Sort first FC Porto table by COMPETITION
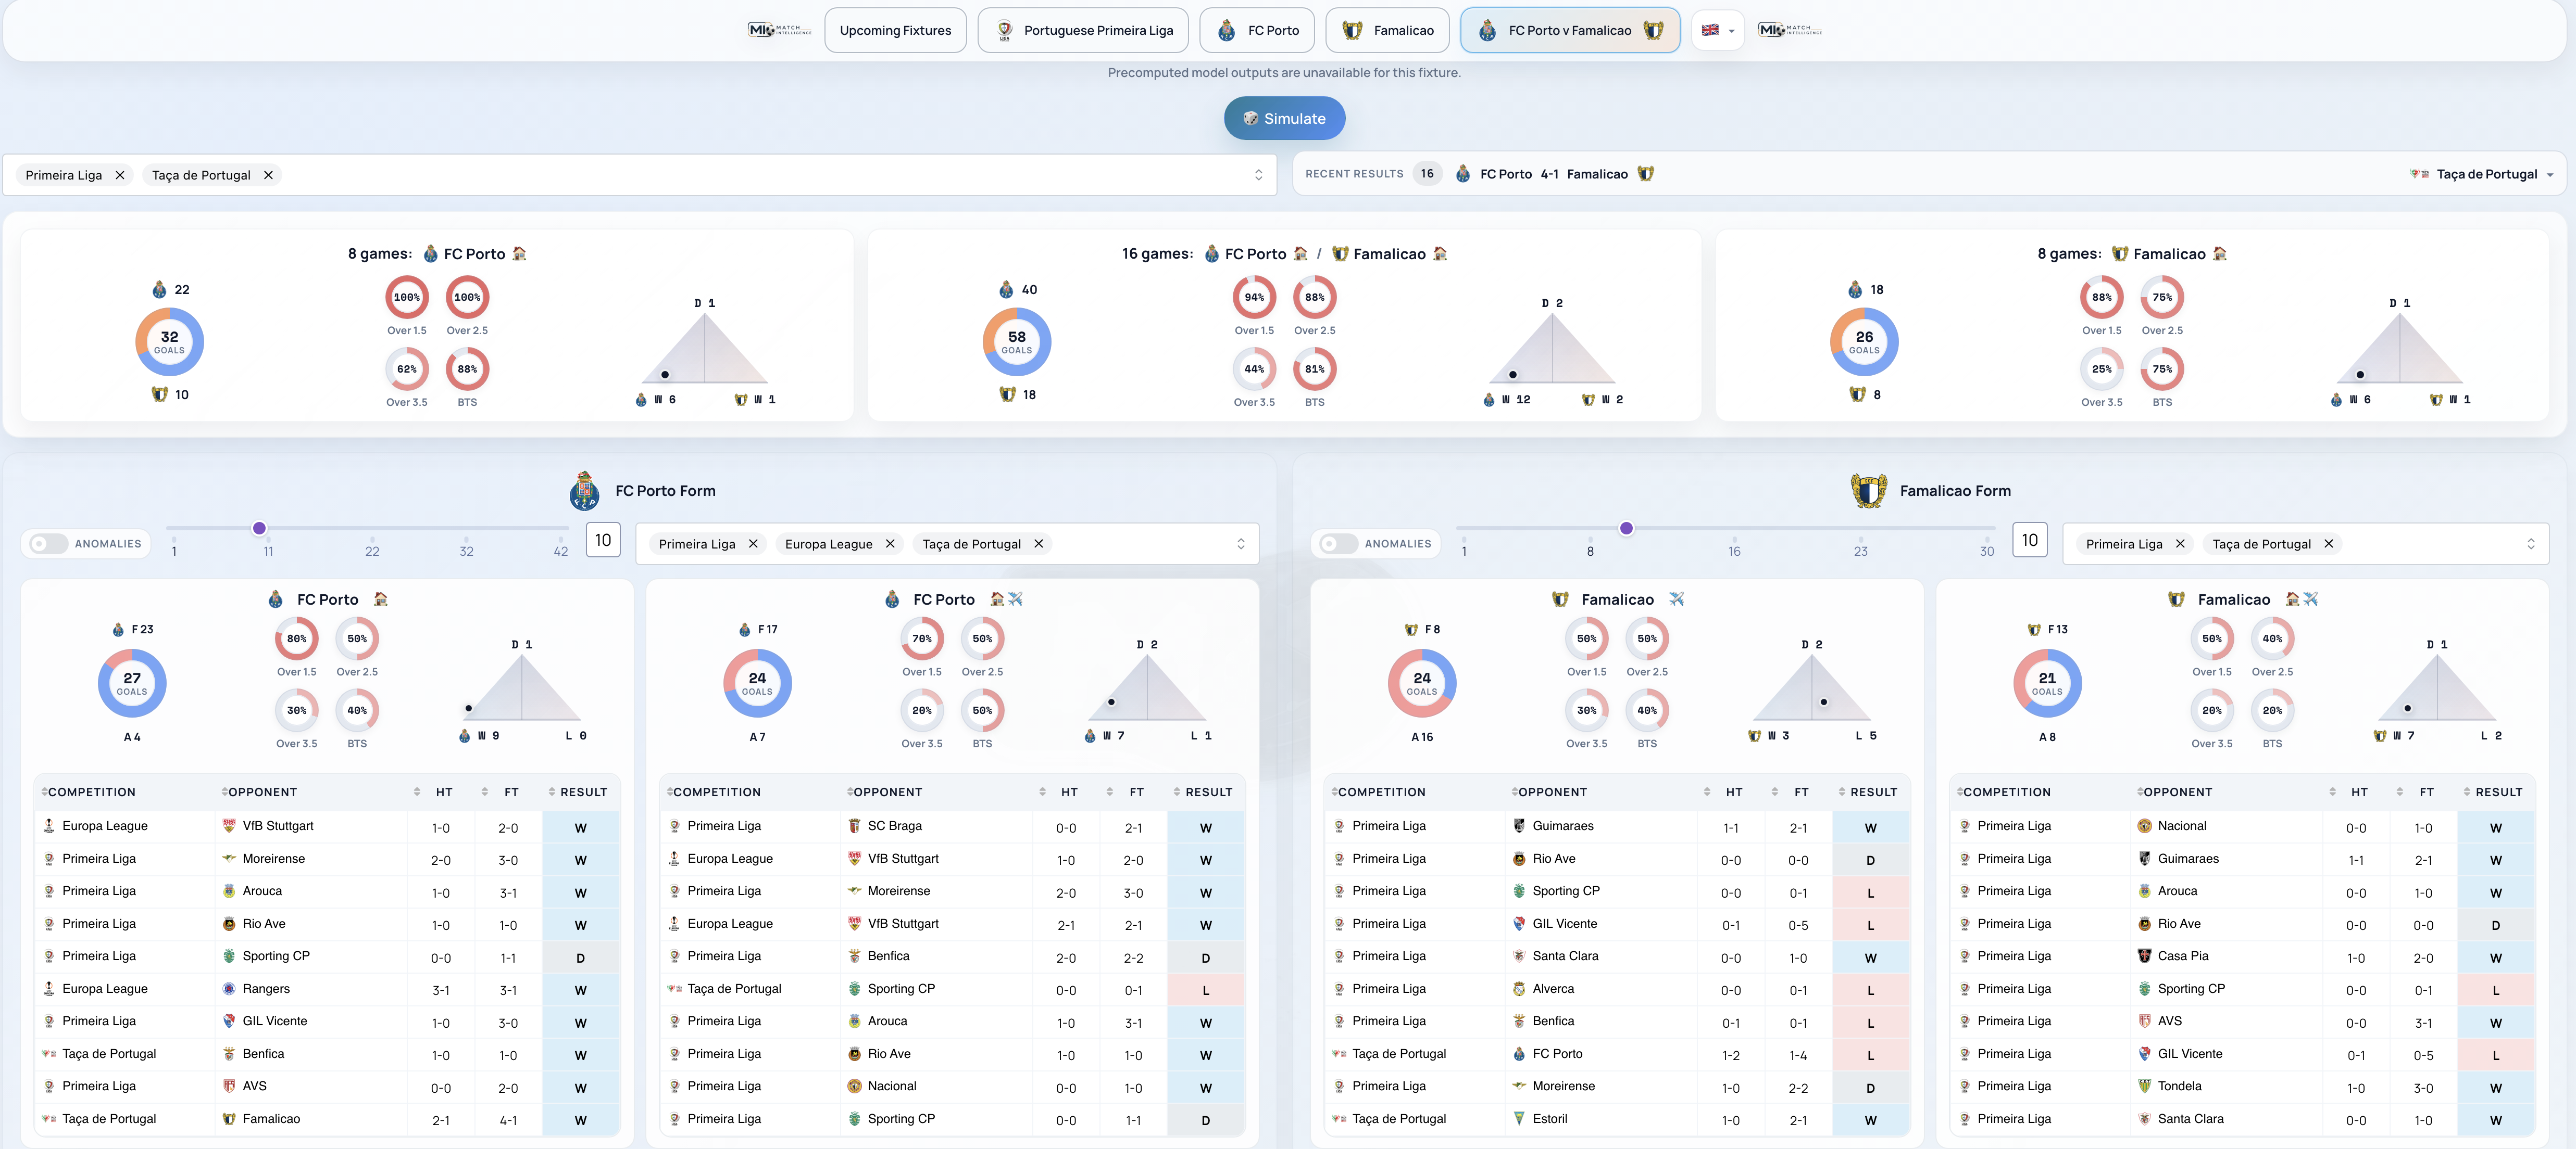 pos(88,793)
